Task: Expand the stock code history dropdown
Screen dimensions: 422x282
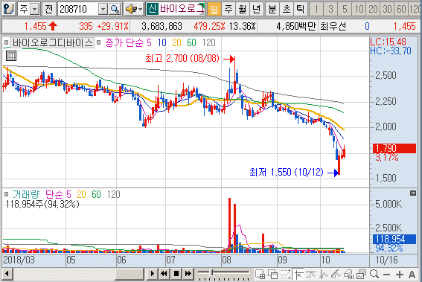Action: [103, 10]
